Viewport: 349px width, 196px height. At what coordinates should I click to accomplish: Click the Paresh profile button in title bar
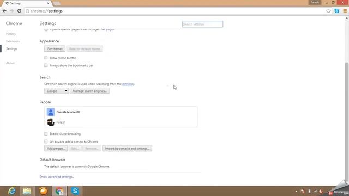click(315, 2)
